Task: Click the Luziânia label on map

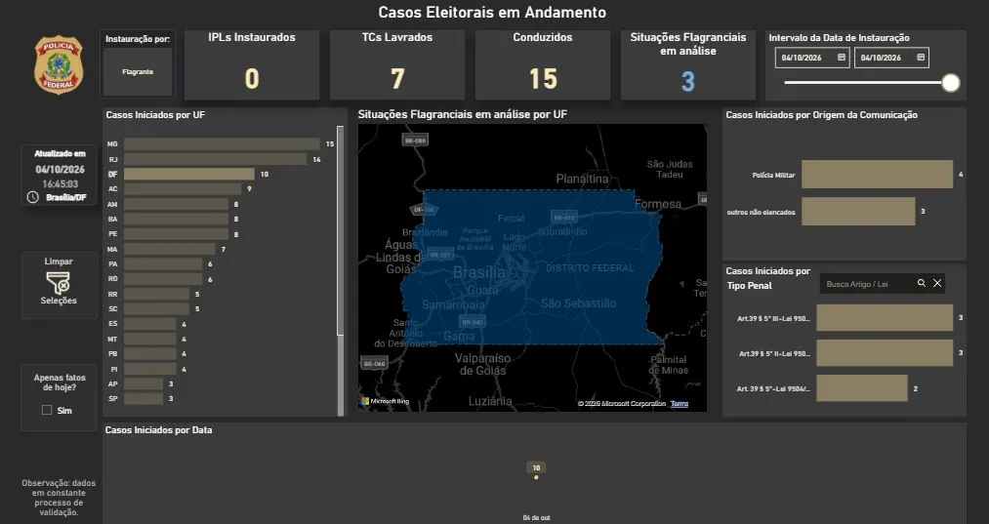Action: 490,401
